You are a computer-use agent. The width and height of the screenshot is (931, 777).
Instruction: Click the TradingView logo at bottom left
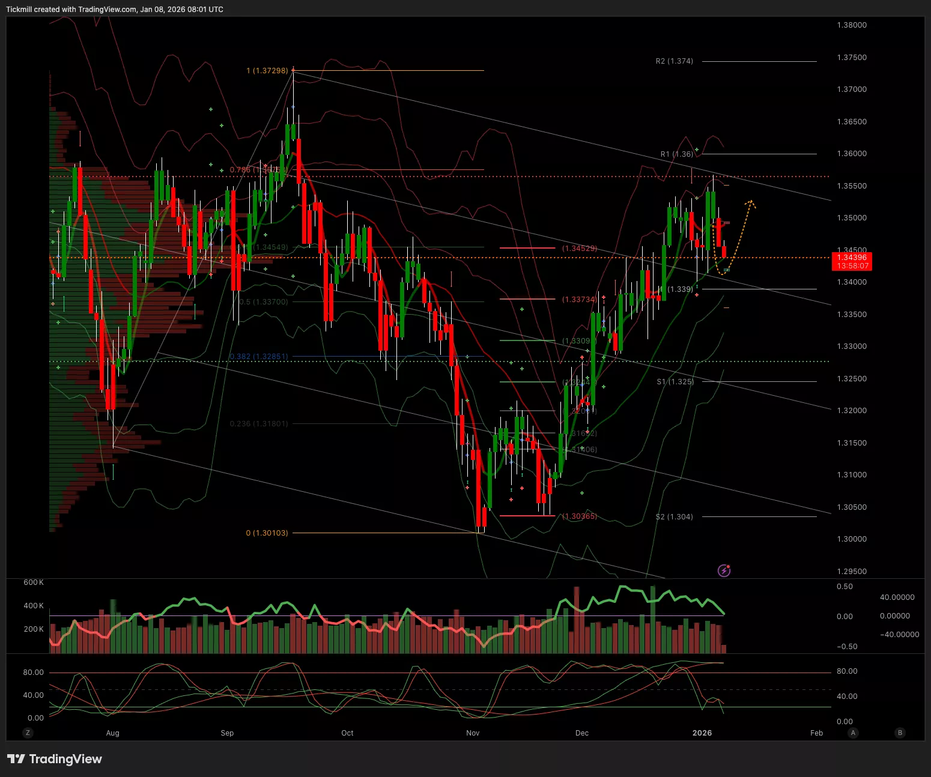click(55, 759)
